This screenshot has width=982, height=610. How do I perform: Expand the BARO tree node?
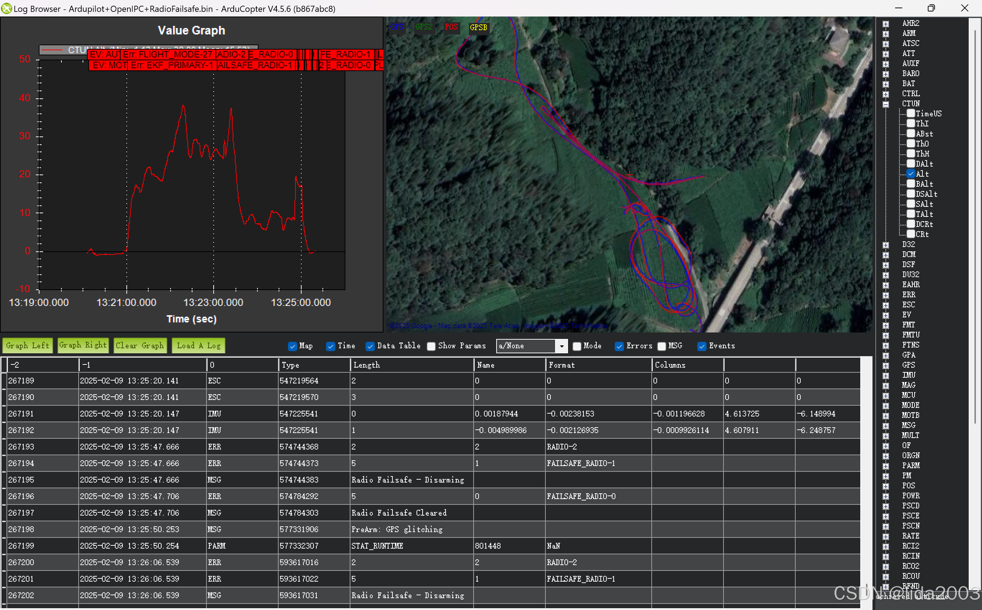click(x=885, y=74)
